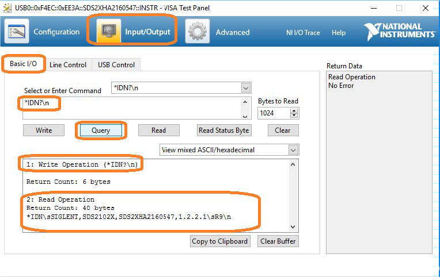Click the VISA Test Panel title bar icon
440x277 pixels.
pos(7,8)
